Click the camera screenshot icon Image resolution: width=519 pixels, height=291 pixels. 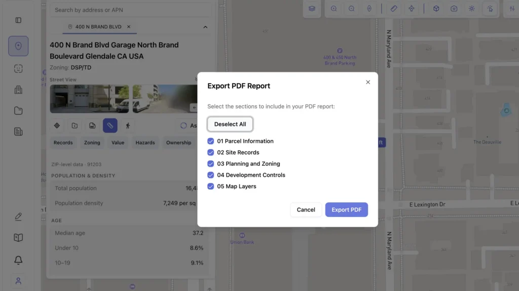(454, 9)
